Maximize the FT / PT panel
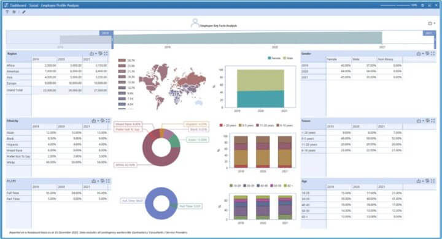This screenshot has height=239, width=442. pos(108,181)
